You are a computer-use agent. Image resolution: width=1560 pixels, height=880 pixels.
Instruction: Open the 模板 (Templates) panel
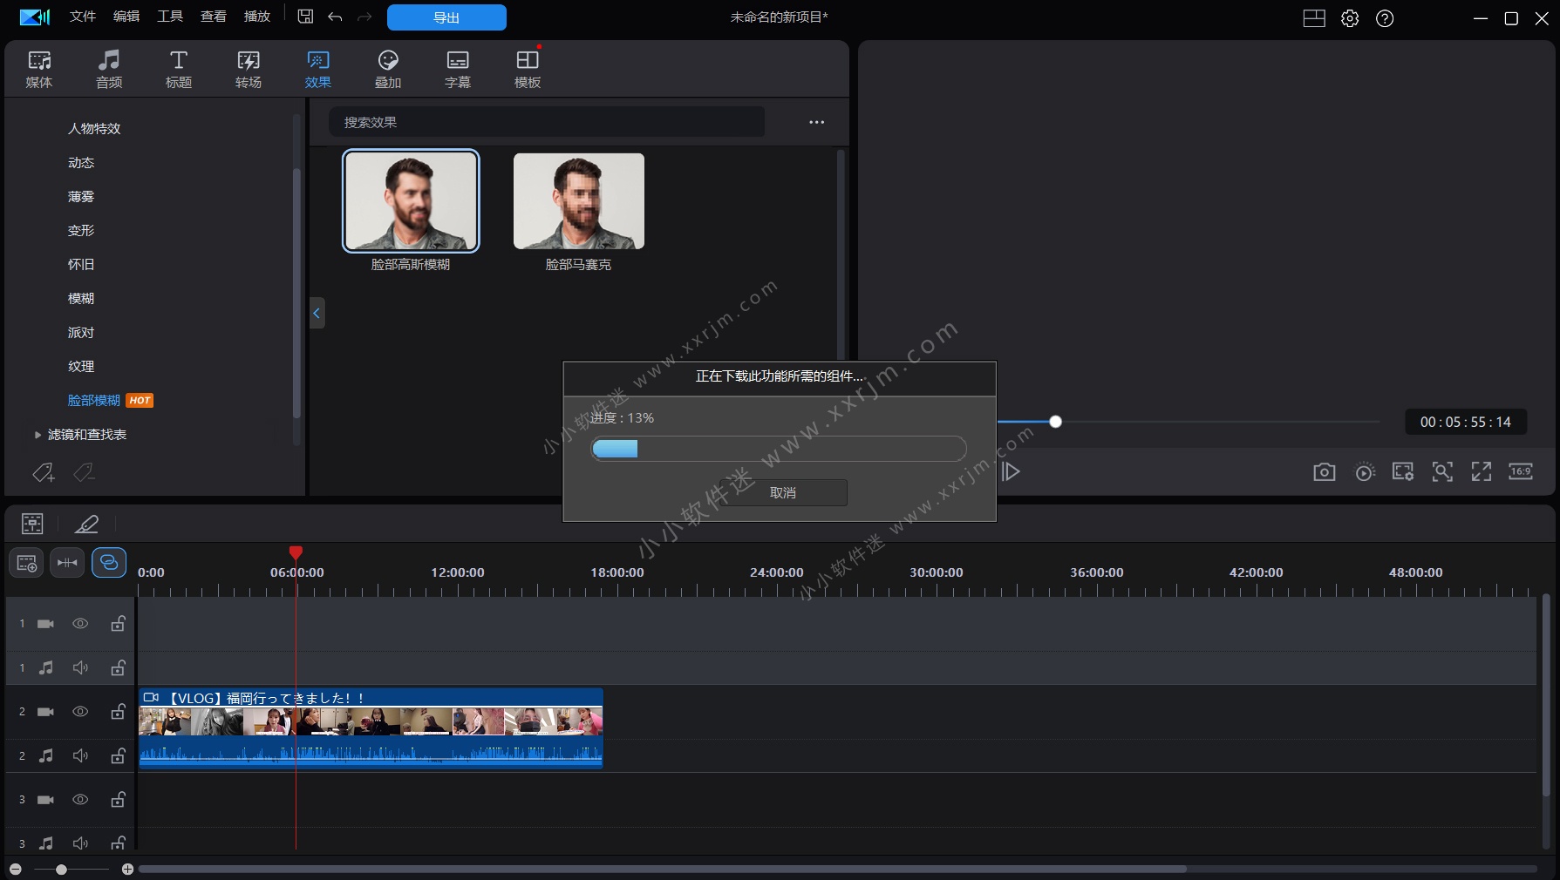pyautogui.click(x=526, y=68)
